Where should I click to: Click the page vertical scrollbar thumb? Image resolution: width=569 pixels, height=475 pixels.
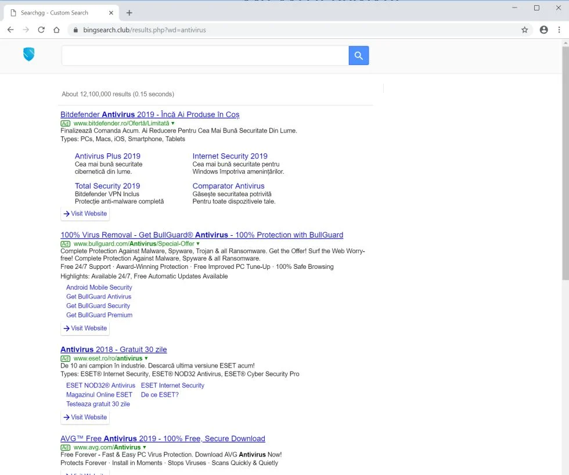[566, 163]
